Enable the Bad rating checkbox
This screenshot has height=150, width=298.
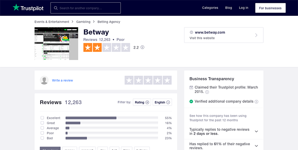(42, 138)
